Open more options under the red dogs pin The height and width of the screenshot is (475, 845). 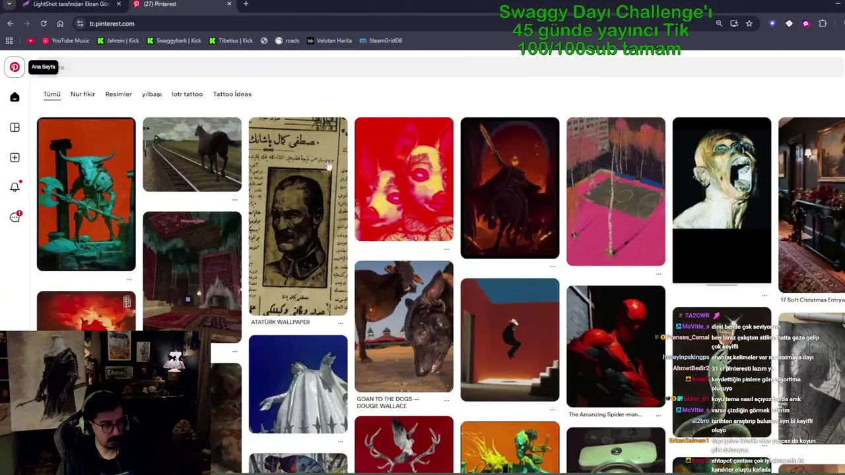(446, 249)
